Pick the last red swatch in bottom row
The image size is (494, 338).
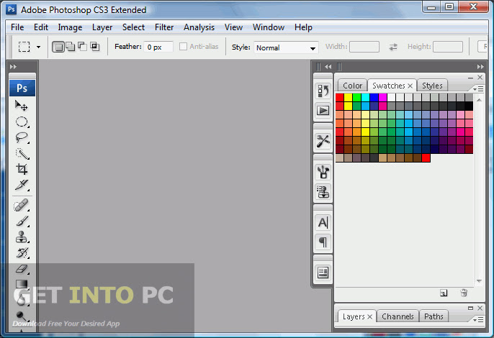pyautogui.click(x=426, y=158)
